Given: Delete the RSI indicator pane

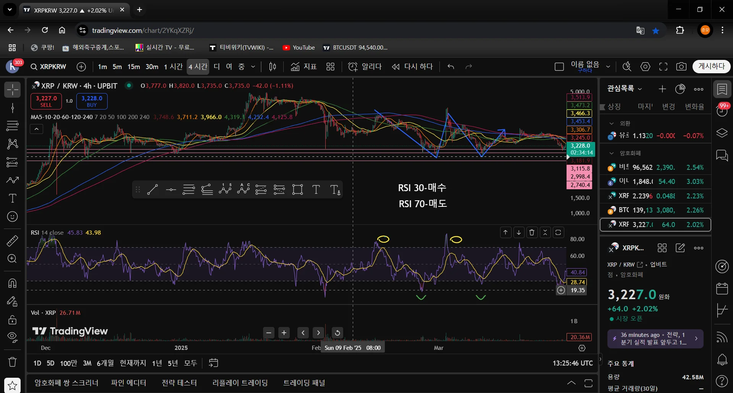Looking at the screenshot, I should point(532,232).
